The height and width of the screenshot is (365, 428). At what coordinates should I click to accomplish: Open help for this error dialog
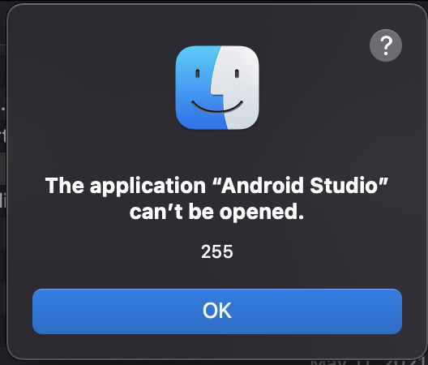click(x=386, y=45)
